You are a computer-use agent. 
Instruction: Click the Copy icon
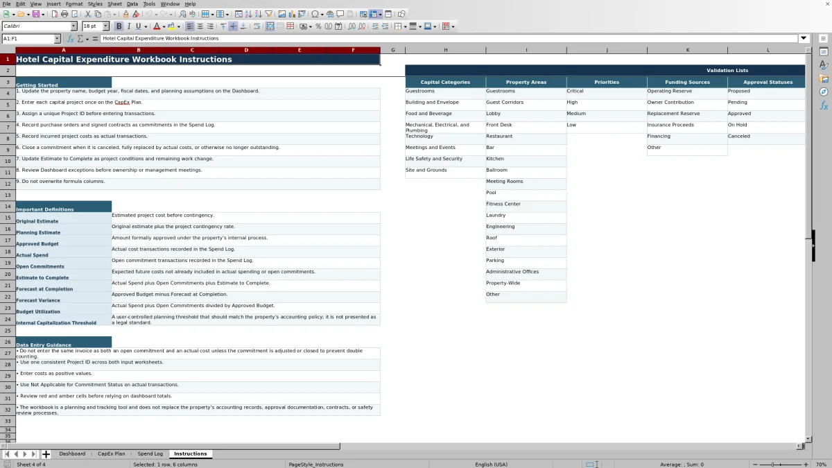pyautogui.click(x=98, y=14)
